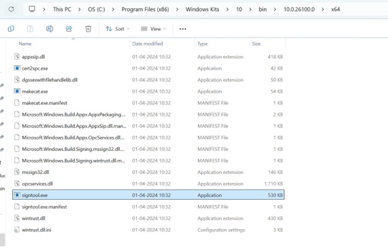This screenshot has width=388, height=249.
Task: Open the Sort dropdown menu
Action: [x=117, y=29]
